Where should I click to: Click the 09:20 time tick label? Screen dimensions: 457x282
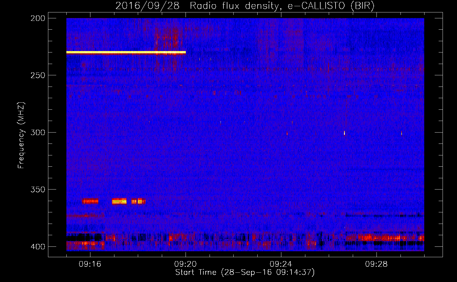coord(186,264)
